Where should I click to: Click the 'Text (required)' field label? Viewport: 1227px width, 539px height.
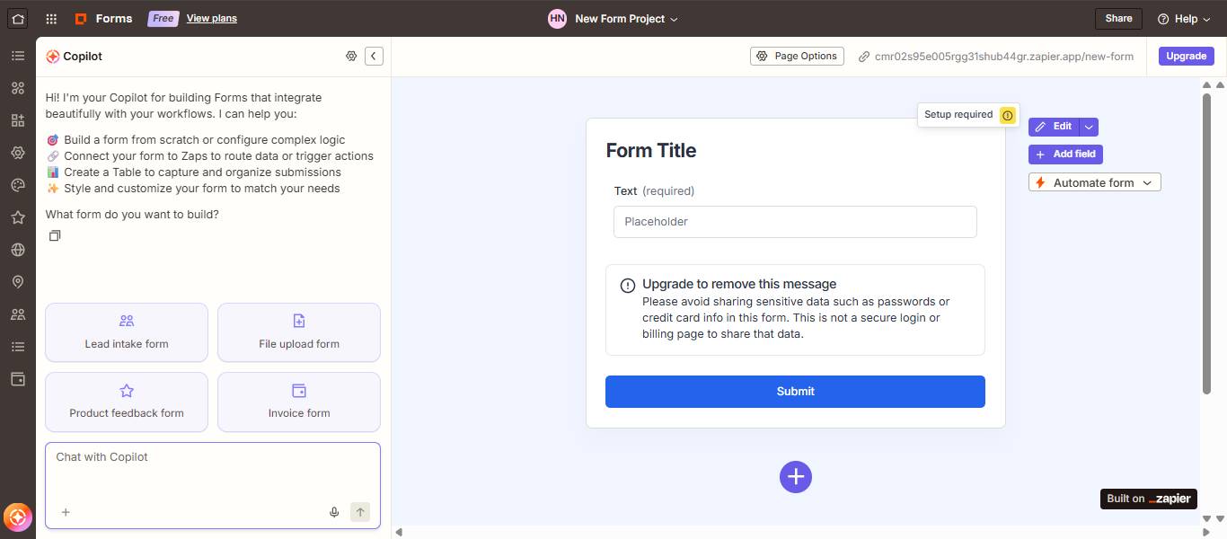[x=654, y=191]
